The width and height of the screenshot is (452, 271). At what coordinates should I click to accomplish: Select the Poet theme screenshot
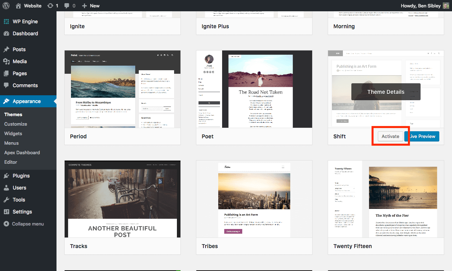point(254,89)
